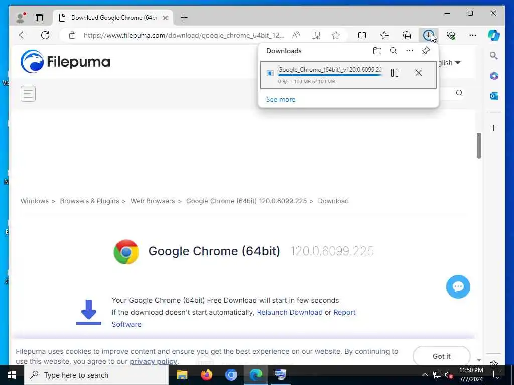Viewport: 514px width, 385px height.
Task: Click the Report Software link
Action: [x=344, y=312]
